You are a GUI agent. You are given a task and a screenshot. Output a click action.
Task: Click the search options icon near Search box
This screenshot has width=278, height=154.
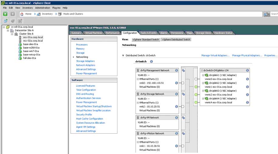[x=266, y=14]
